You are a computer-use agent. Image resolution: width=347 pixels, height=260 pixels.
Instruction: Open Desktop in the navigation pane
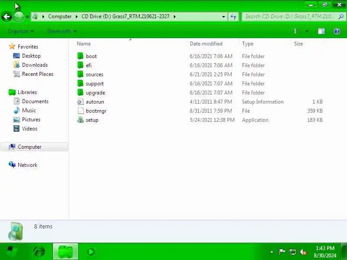[x=31, y=56]
